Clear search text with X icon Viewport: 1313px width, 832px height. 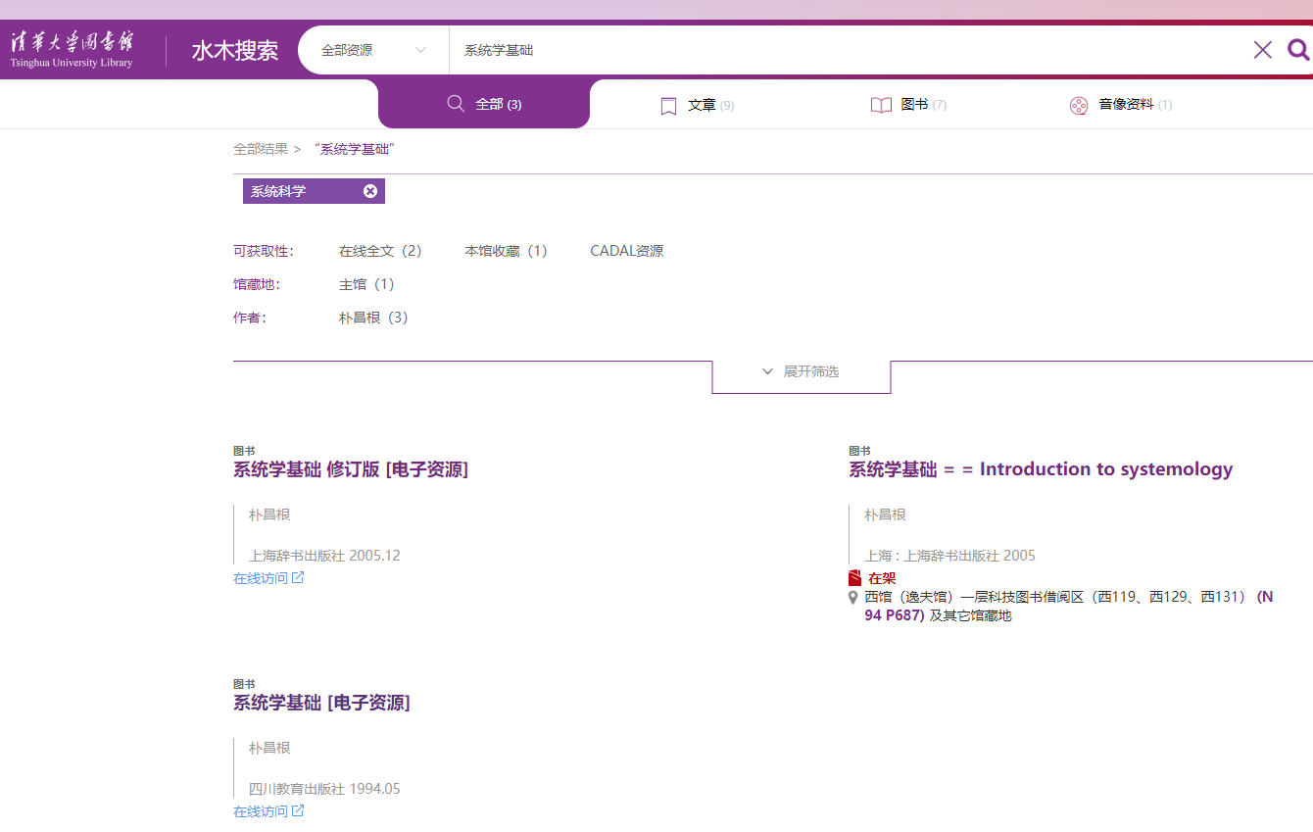tap(1262, 50)
